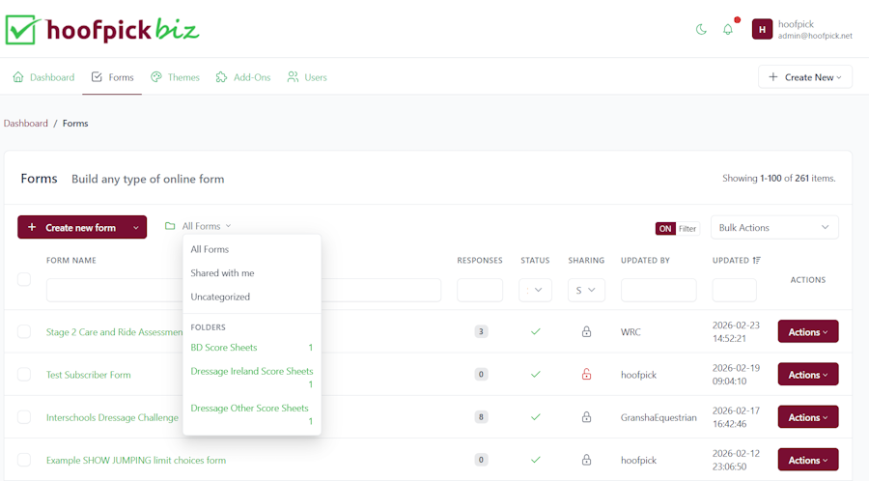Viewport: 869px width, 481px height.
Task: Open Actions menu for Example SHOW JUMPING form
Action: (808, 460)
